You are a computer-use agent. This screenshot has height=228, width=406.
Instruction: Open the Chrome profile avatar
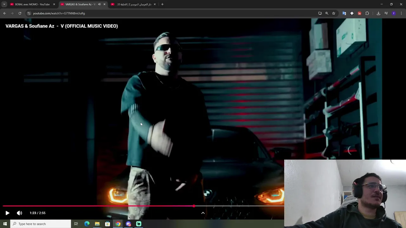point(394,13)
